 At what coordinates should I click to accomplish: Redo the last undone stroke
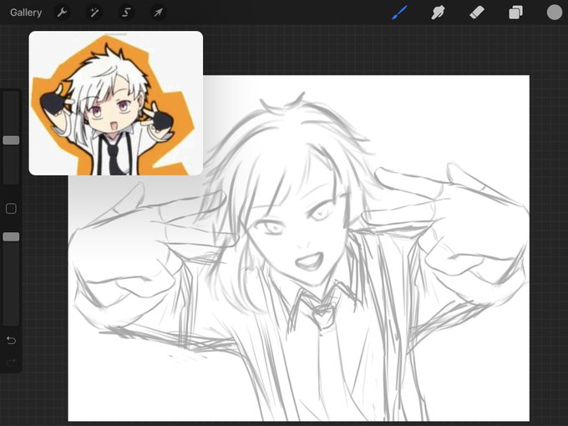(x=11, y=363)
